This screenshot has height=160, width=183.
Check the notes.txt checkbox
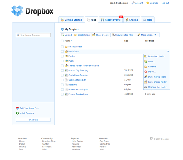62,85
